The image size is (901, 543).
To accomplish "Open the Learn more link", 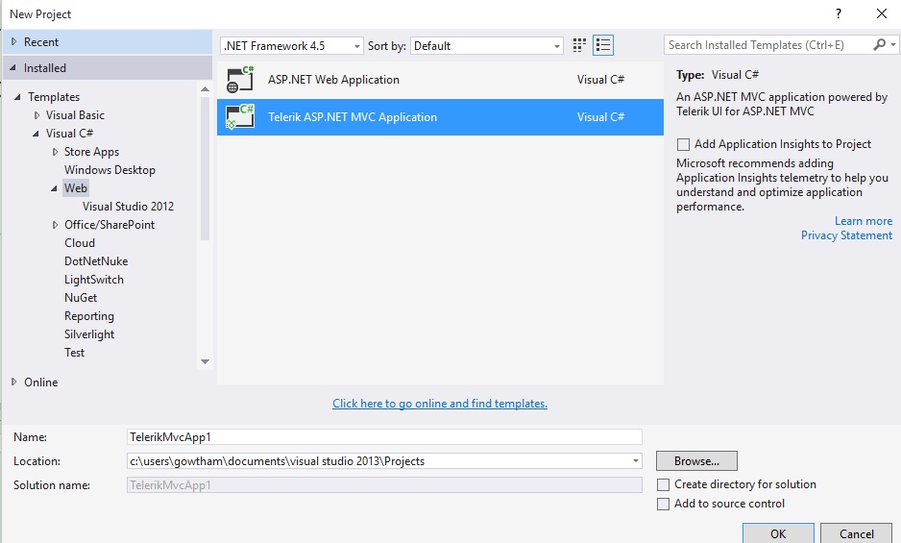I will pyautogui.click(x=864, y=221).
